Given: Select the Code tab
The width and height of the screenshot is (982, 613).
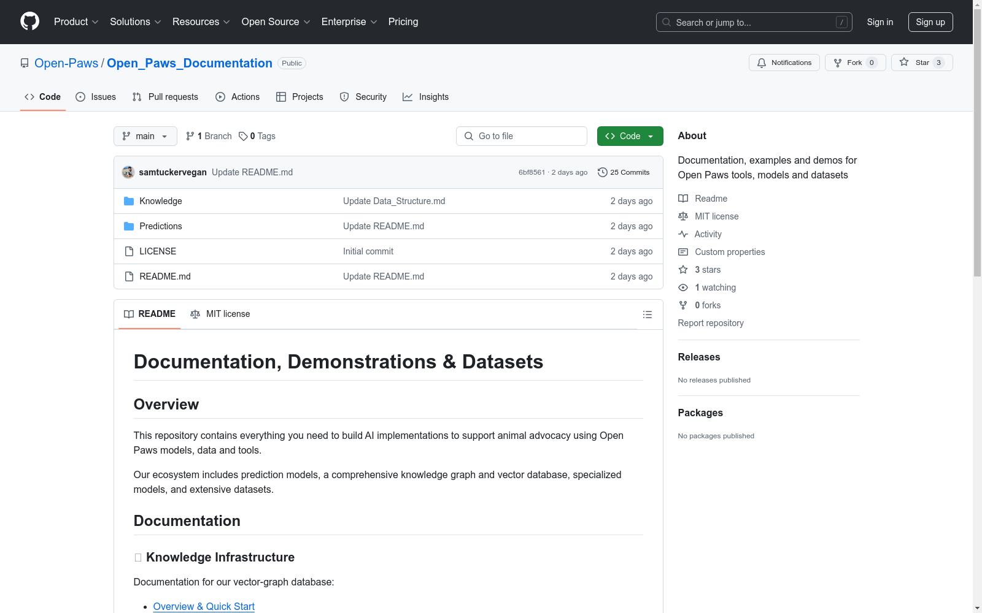Looking at the screenshot, I should pyautogui.click(x=43, y=97).
